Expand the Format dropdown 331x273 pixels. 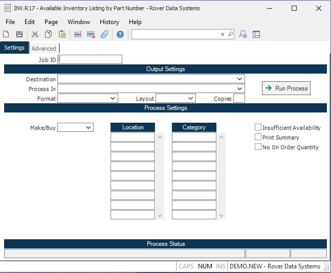(x=113, y=98)
